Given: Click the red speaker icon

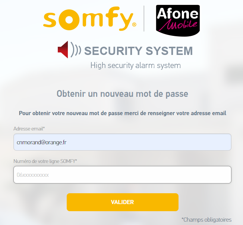Looking at the screenshot, I should 63,50.
